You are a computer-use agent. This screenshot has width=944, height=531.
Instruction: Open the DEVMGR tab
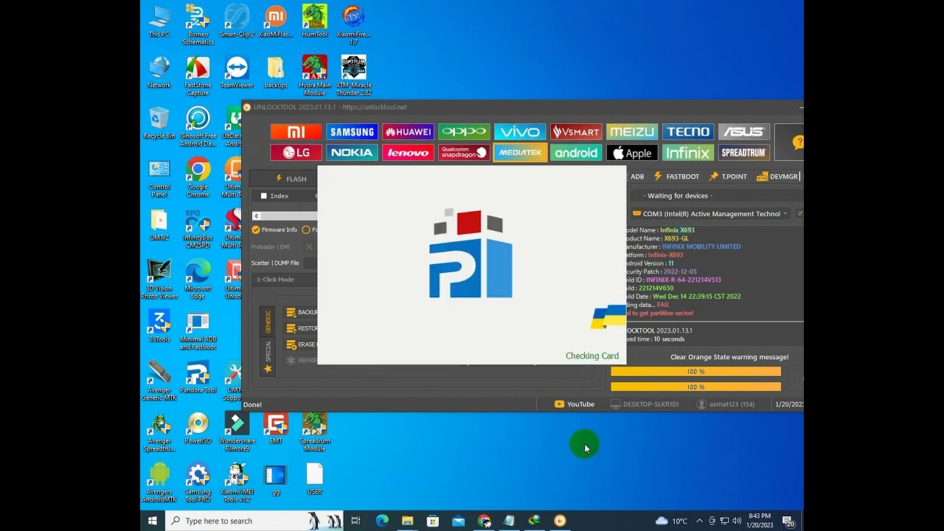(777, 177)
